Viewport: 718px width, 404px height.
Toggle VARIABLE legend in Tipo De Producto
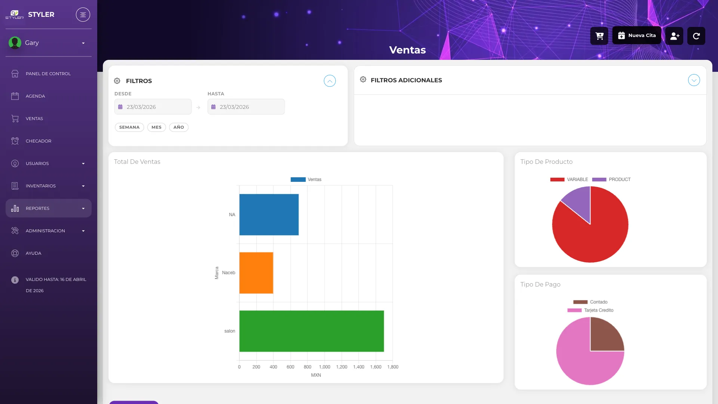tap(569, 180)
